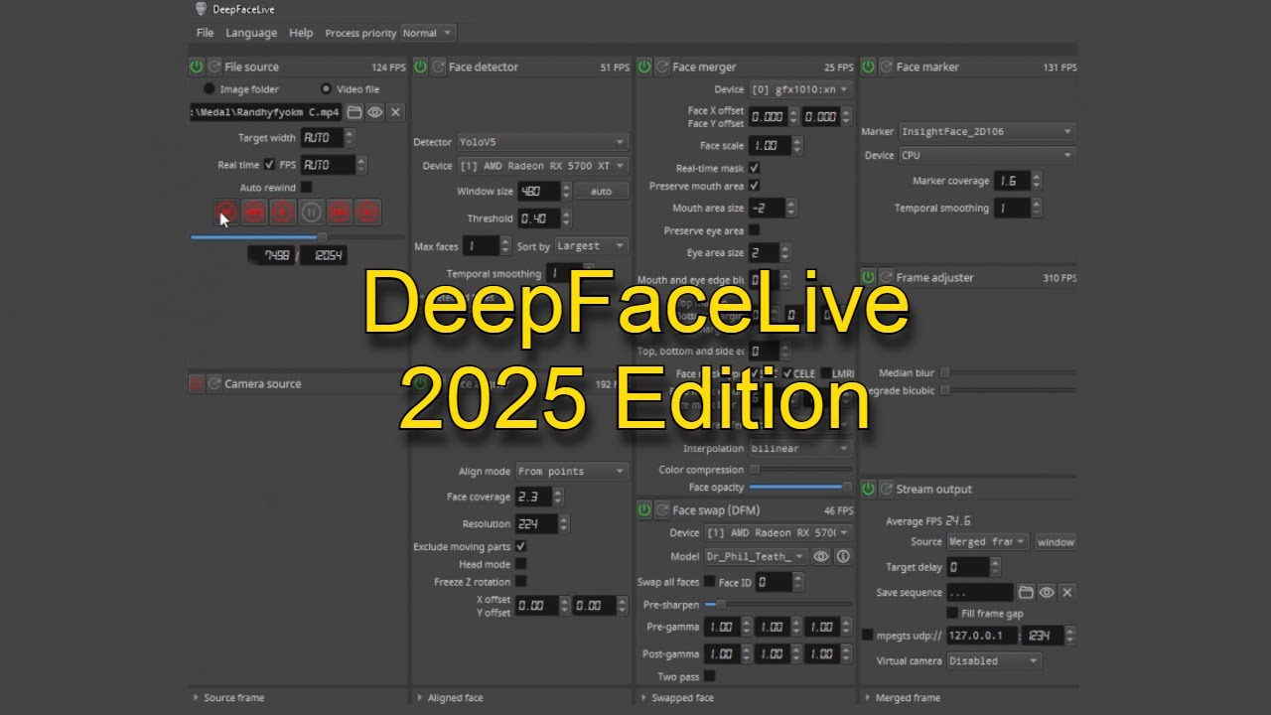Open the DFM model info icon

point(843,556)
